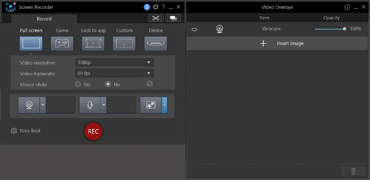Select the Custom region recording icon
The image size is (370, 180).
[124, 44]
